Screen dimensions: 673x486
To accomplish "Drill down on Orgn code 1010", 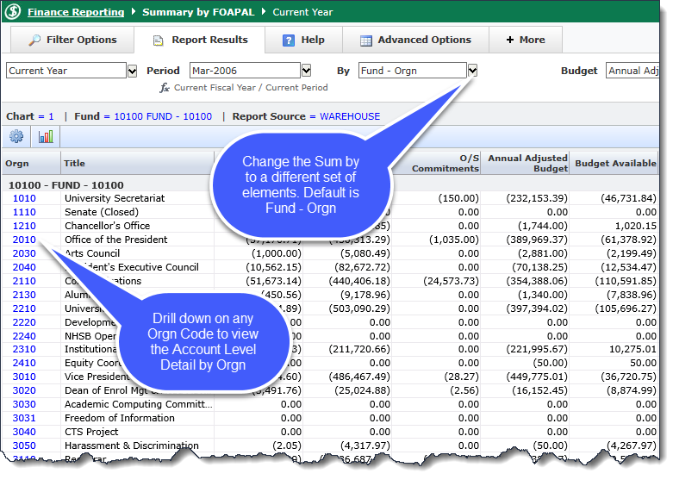I will tap(24, 198).
